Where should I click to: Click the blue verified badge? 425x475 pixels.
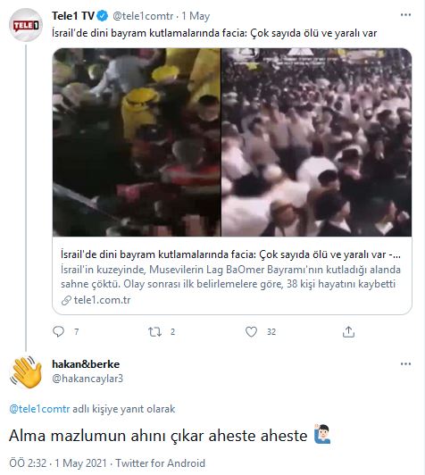pyautogui.click(x=103, y=16)
